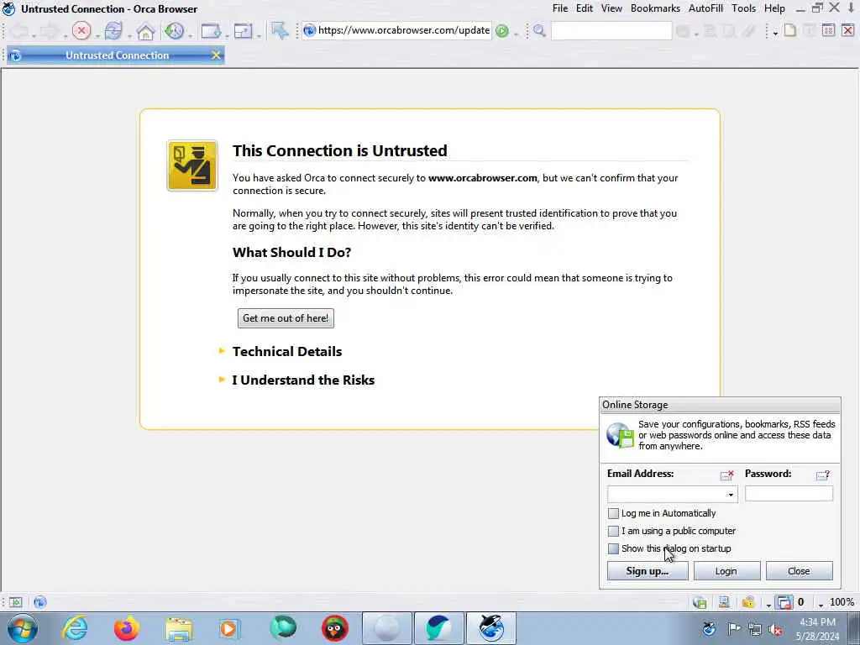
Task: Open the popup blocker dropdown arrow in the status bar
Action: pos(769,605)
